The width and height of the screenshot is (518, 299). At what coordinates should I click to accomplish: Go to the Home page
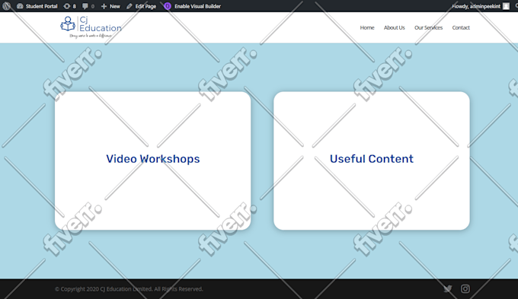click(367, 27)
